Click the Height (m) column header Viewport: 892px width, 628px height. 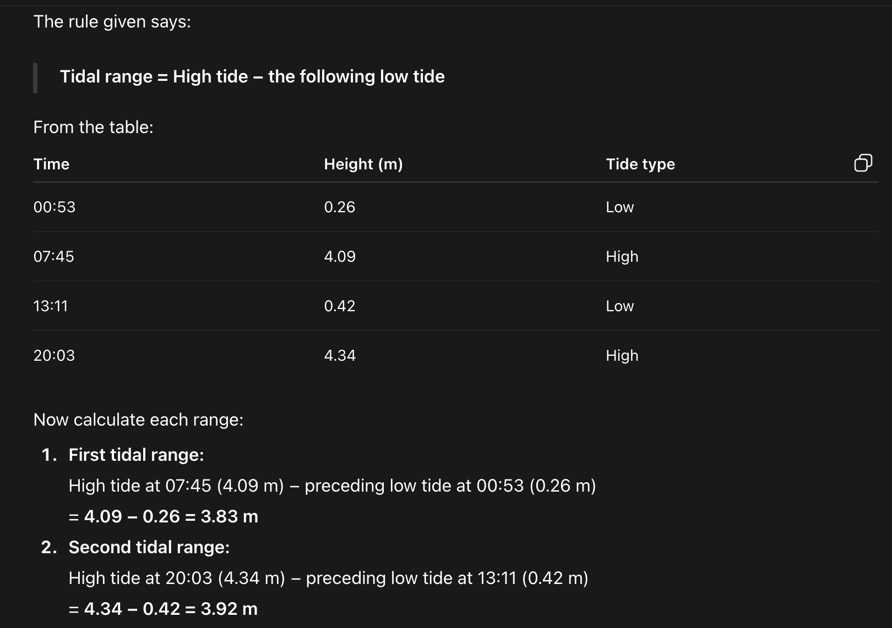[x=363, y=164]
